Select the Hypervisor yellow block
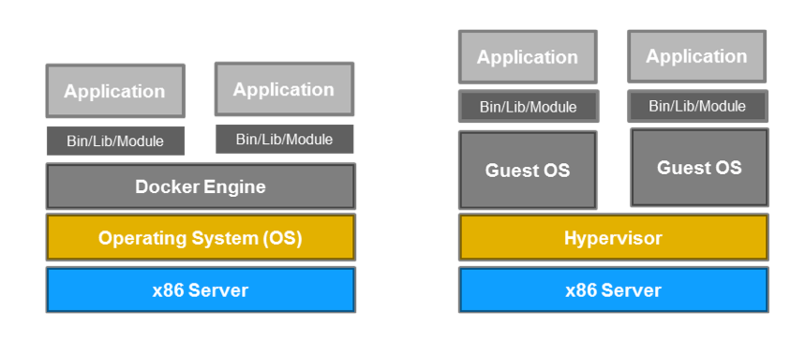 [x=614, y=237]
